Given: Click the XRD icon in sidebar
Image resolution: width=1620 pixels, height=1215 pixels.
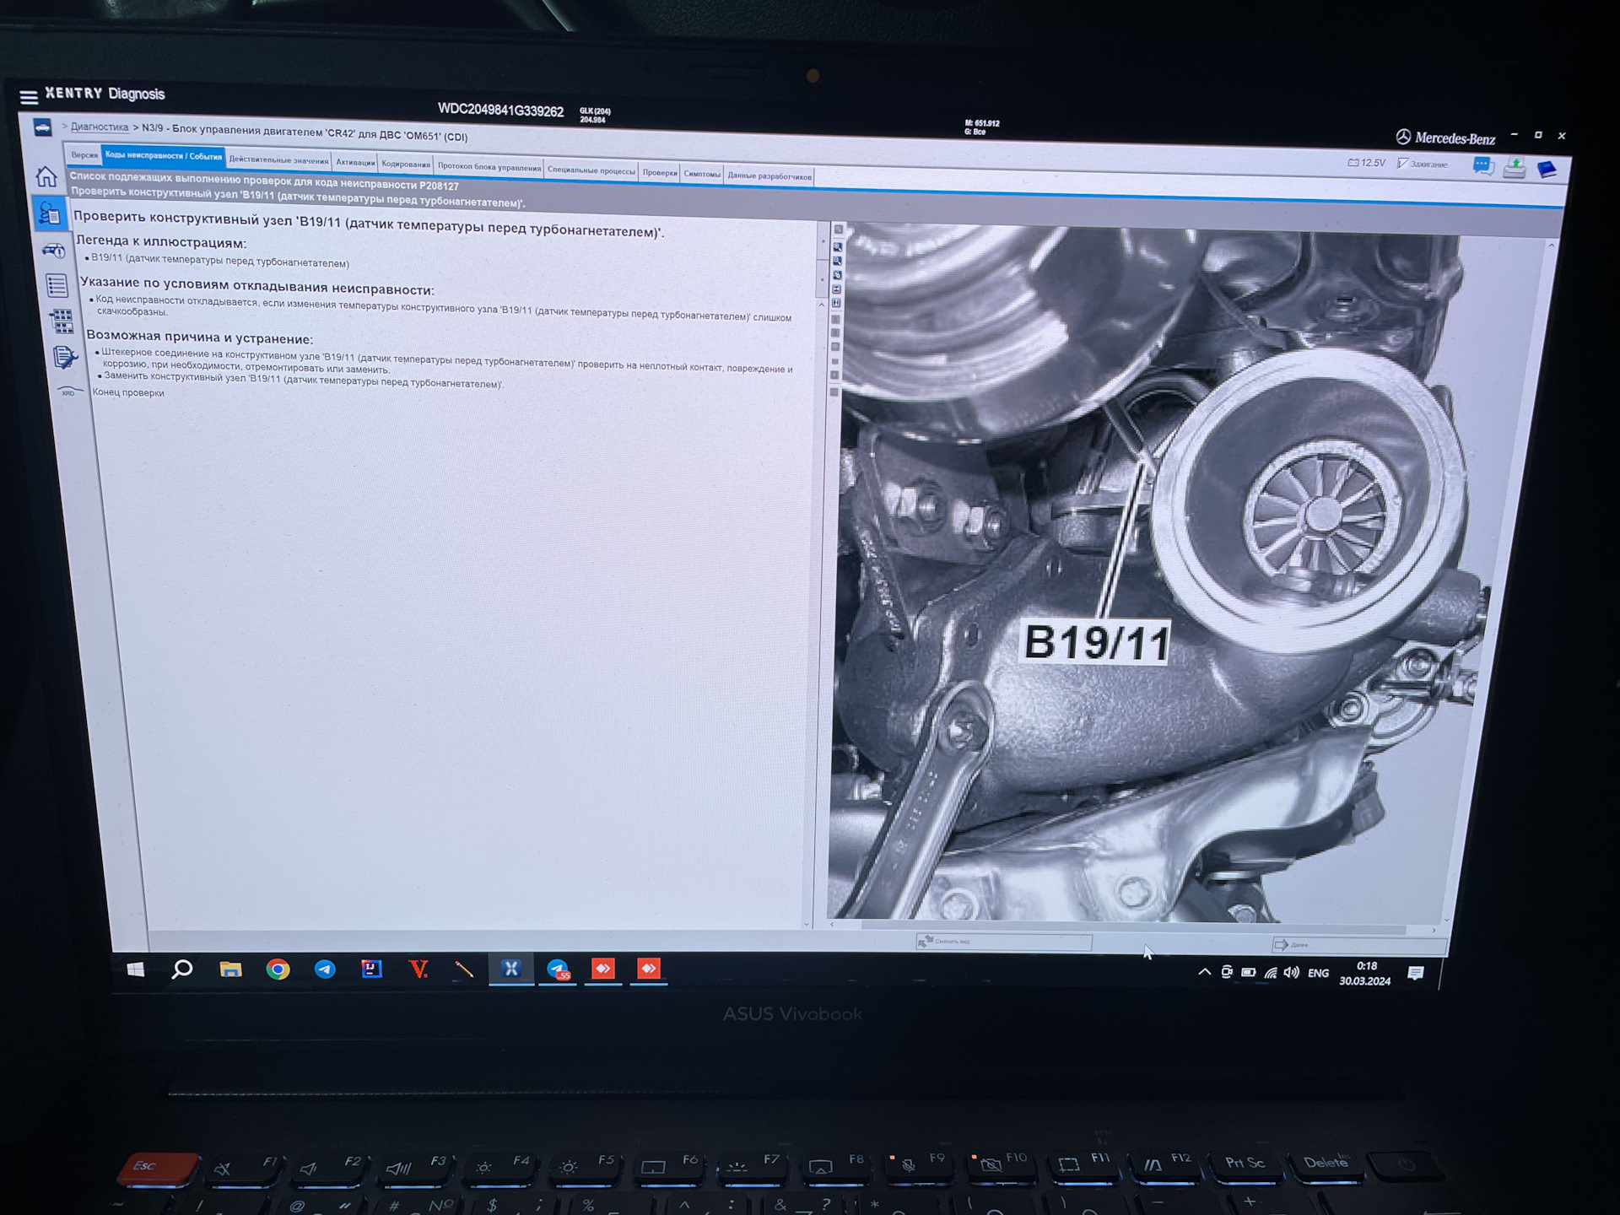Looking at the screenshot, I should point(70,391).
